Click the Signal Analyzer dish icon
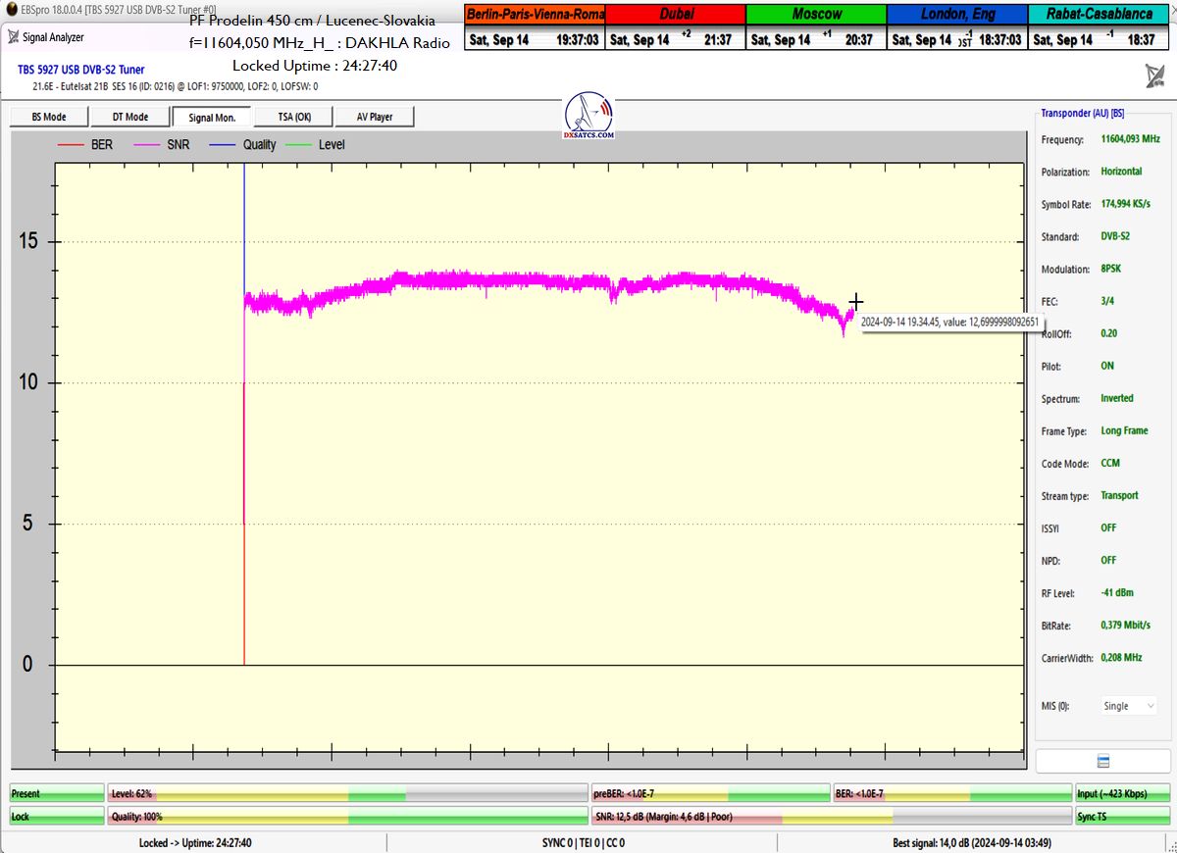Image resolution: width=1177 pixels, height=853 pixels. coord(13,37)
